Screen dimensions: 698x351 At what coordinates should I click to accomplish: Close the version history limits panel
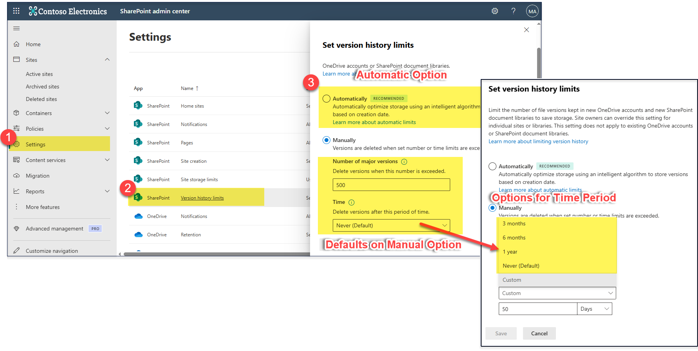click(527, 30)
